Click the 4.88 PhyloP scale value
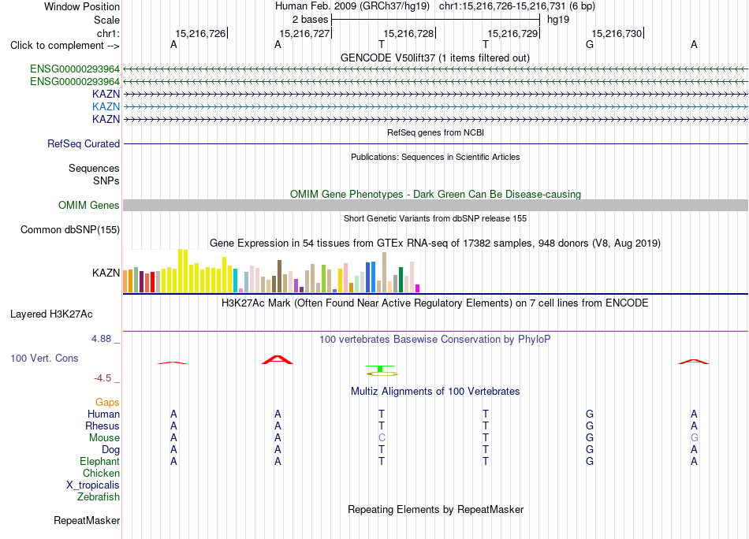The width and height of the screenshot is (749, 539). (101, 339)
